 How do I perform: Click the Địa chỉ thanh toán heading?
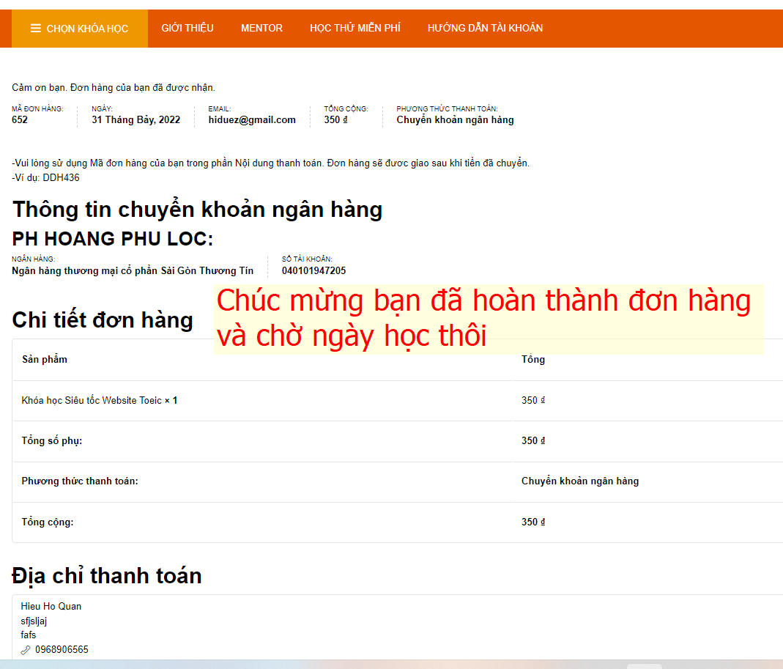click(x=107, y=575)
